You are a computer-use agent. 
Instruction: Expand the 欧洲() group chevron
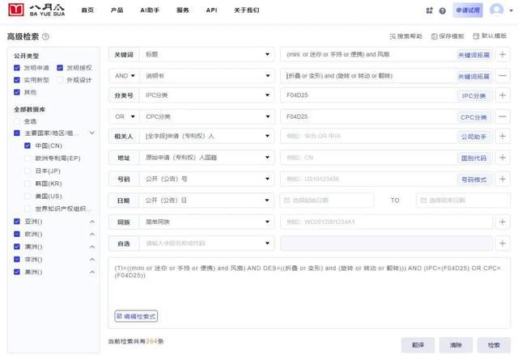[92, 234]
